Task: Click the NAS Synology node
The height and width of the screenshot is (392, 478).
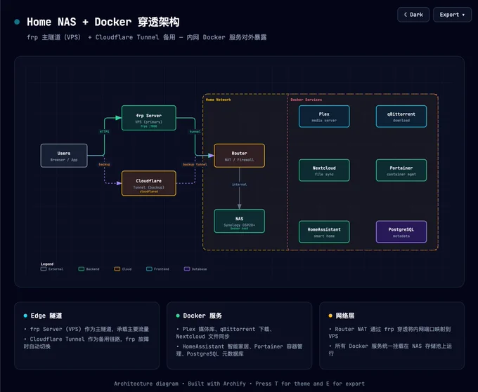Action: tap(239, 221)
